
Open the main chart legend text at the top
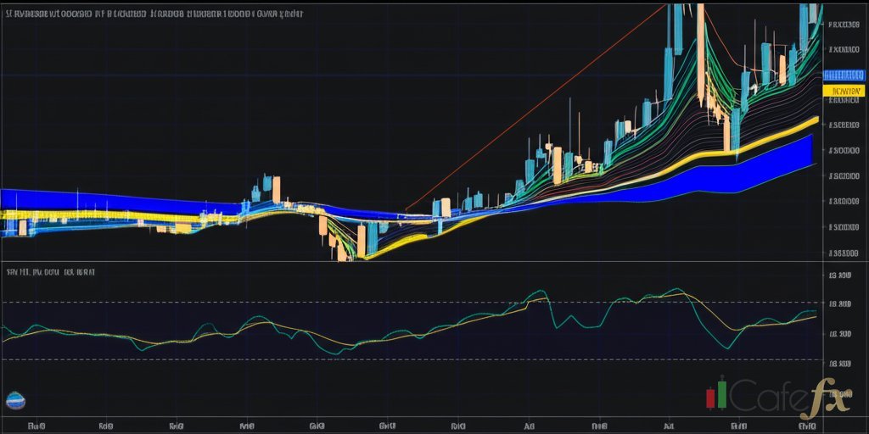[154, 15]
